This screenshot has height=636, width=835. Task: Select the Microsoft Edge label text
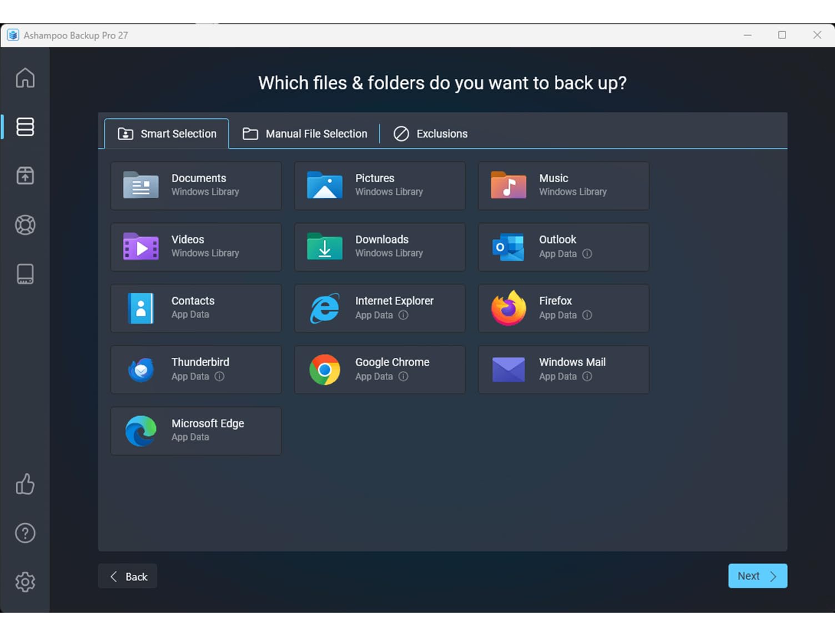tap(208, 424)
